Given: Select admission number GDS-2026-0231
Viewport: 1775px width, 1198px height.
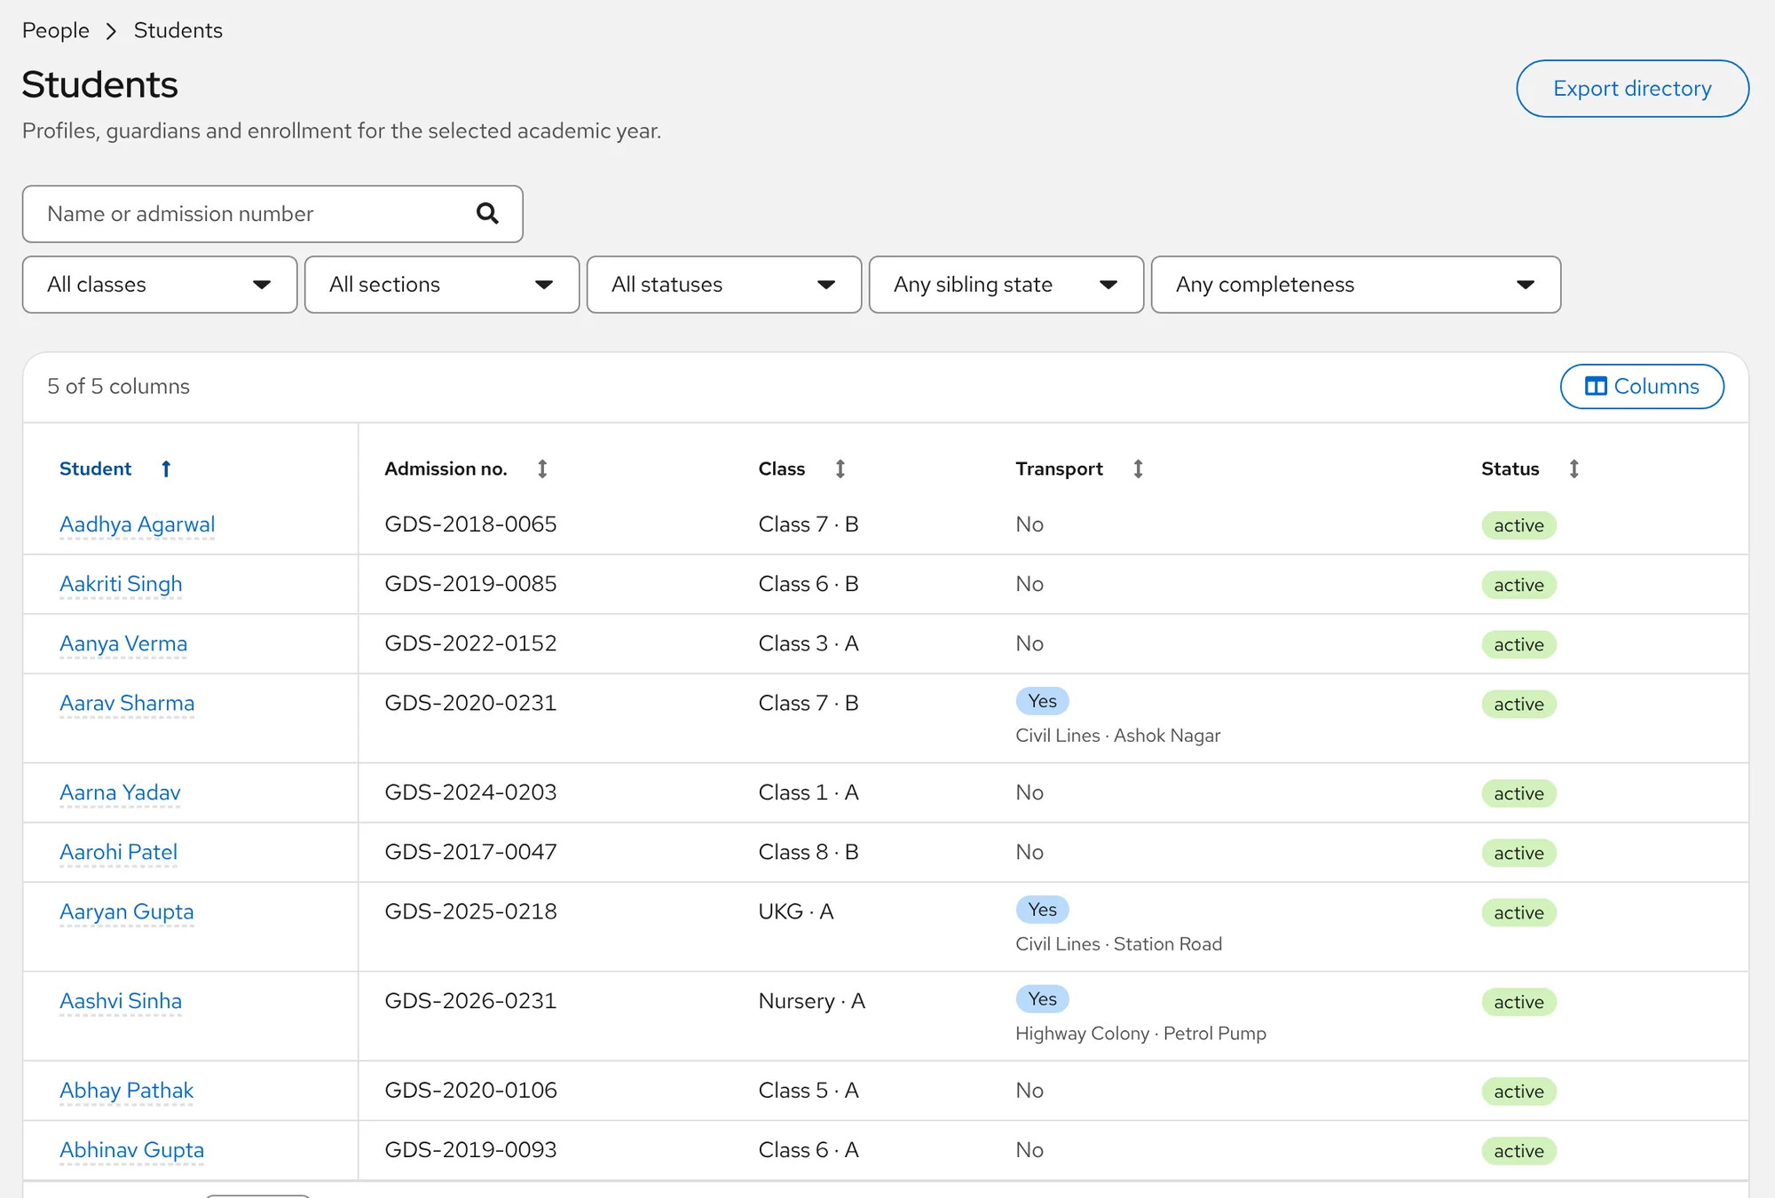Looking at the screenshot, I should (x=470, y=1001).
